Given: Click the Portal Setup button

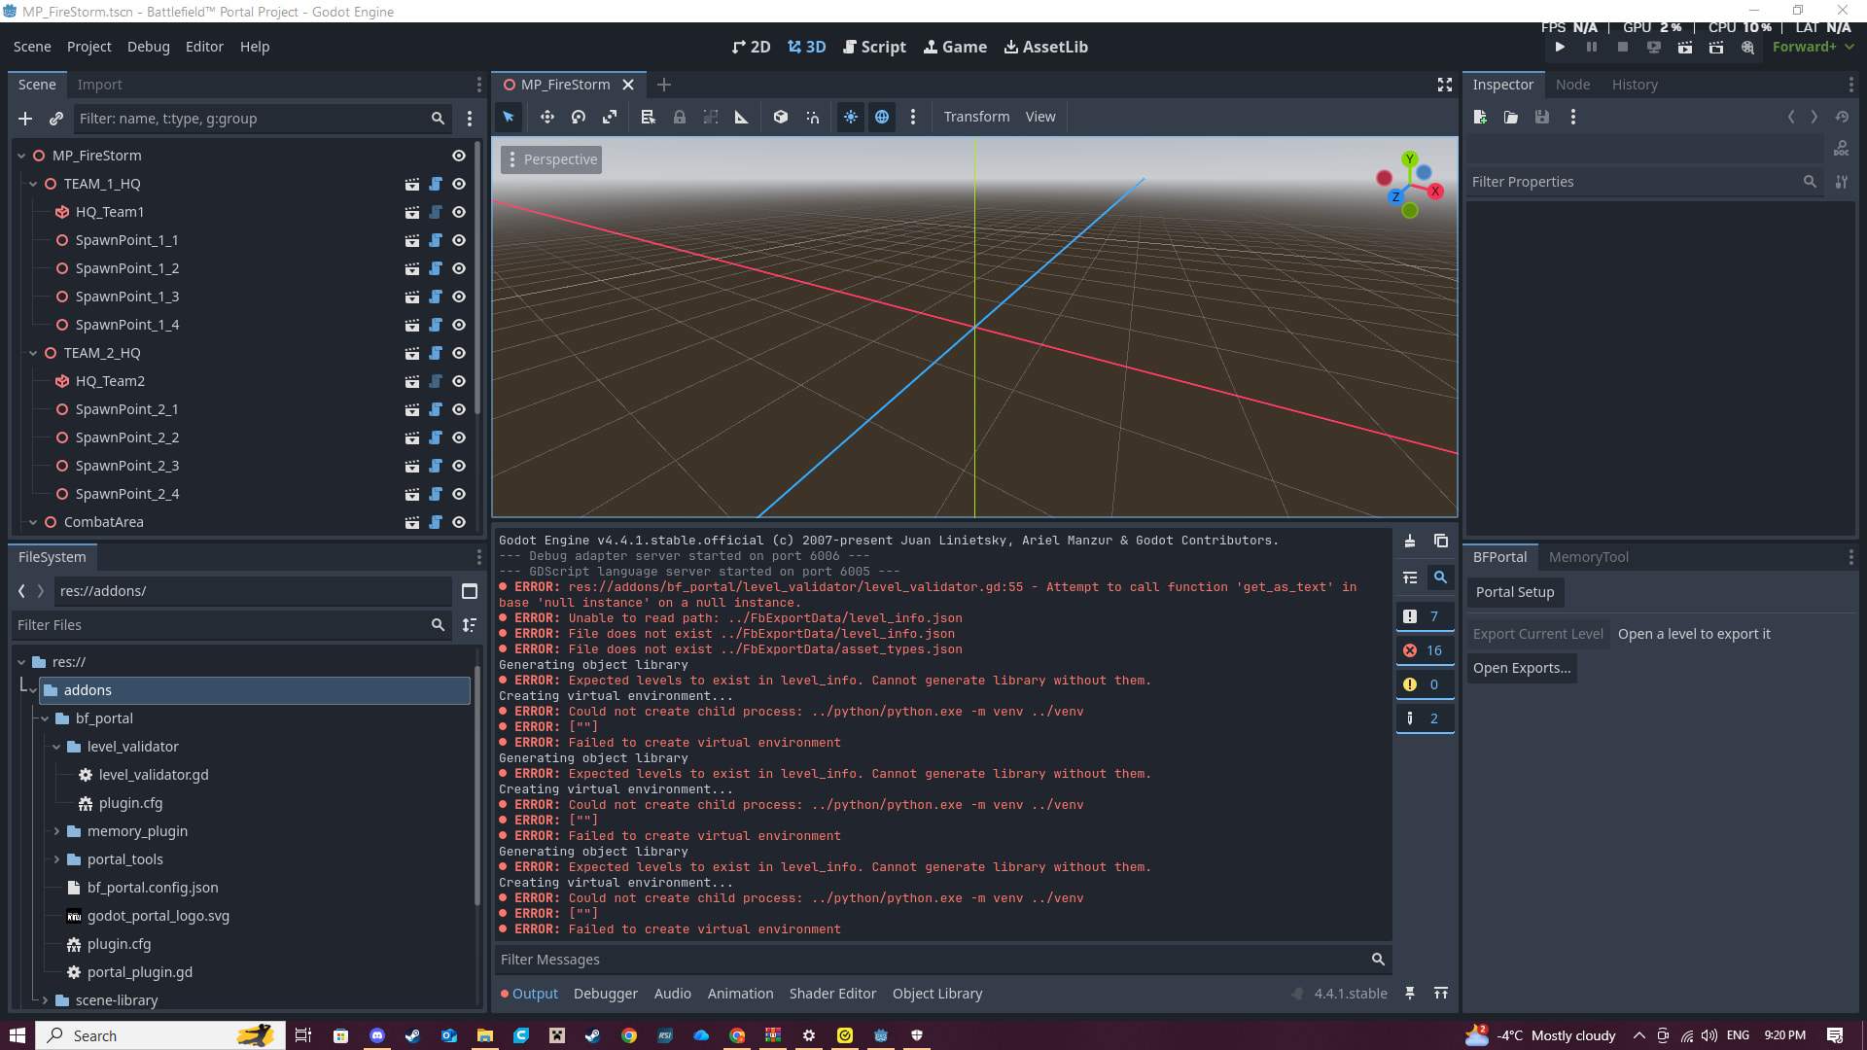Looking at the screenshot, I should [x=1514, y=592].
